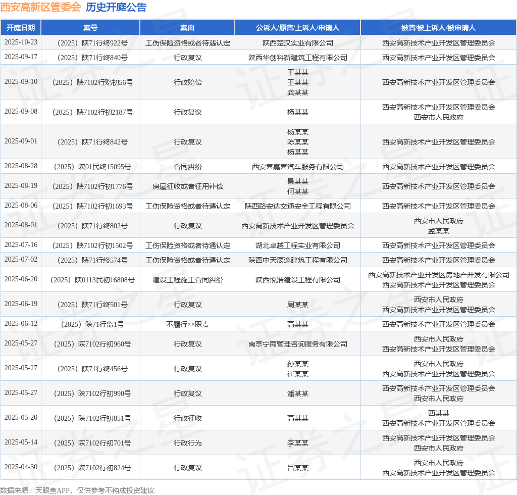The width and height of the screenshot is (517, 495).
Task: Select case number (2025)陕7102行赔初56号
Action: coord(91,82)
